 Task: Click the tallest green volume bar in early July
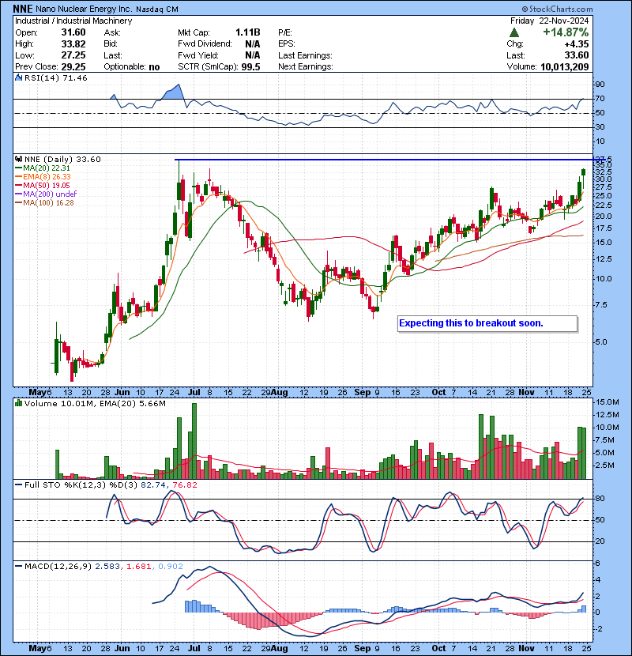194,441
